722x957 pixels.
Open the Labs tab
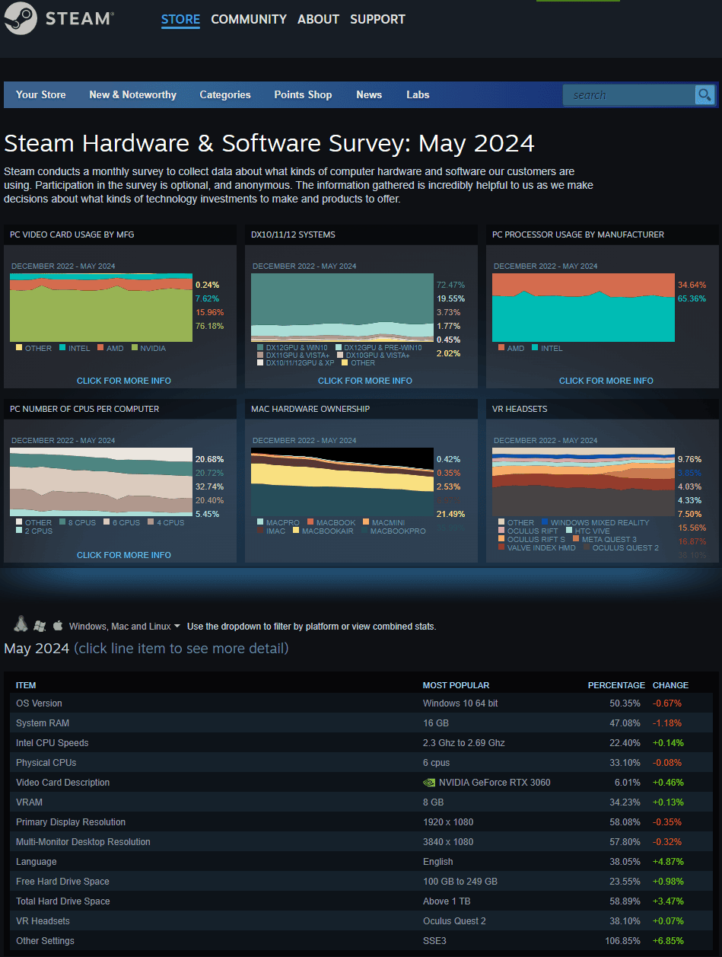pyautogui.click(x=418, y=94)
